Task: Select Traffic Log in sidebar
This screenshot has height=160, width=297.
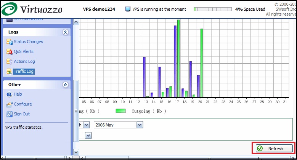Action: click(x=24, y=71)
